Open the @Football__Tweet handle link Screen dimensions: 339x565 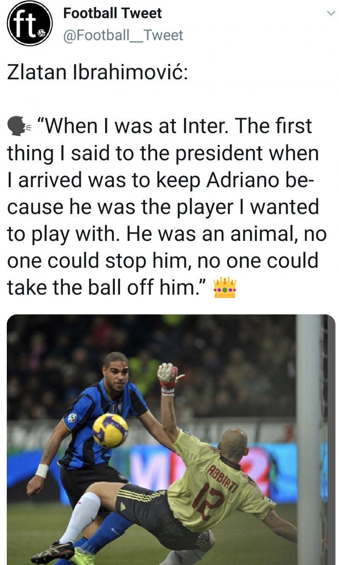pyautogui.click(x=123, y=35)
